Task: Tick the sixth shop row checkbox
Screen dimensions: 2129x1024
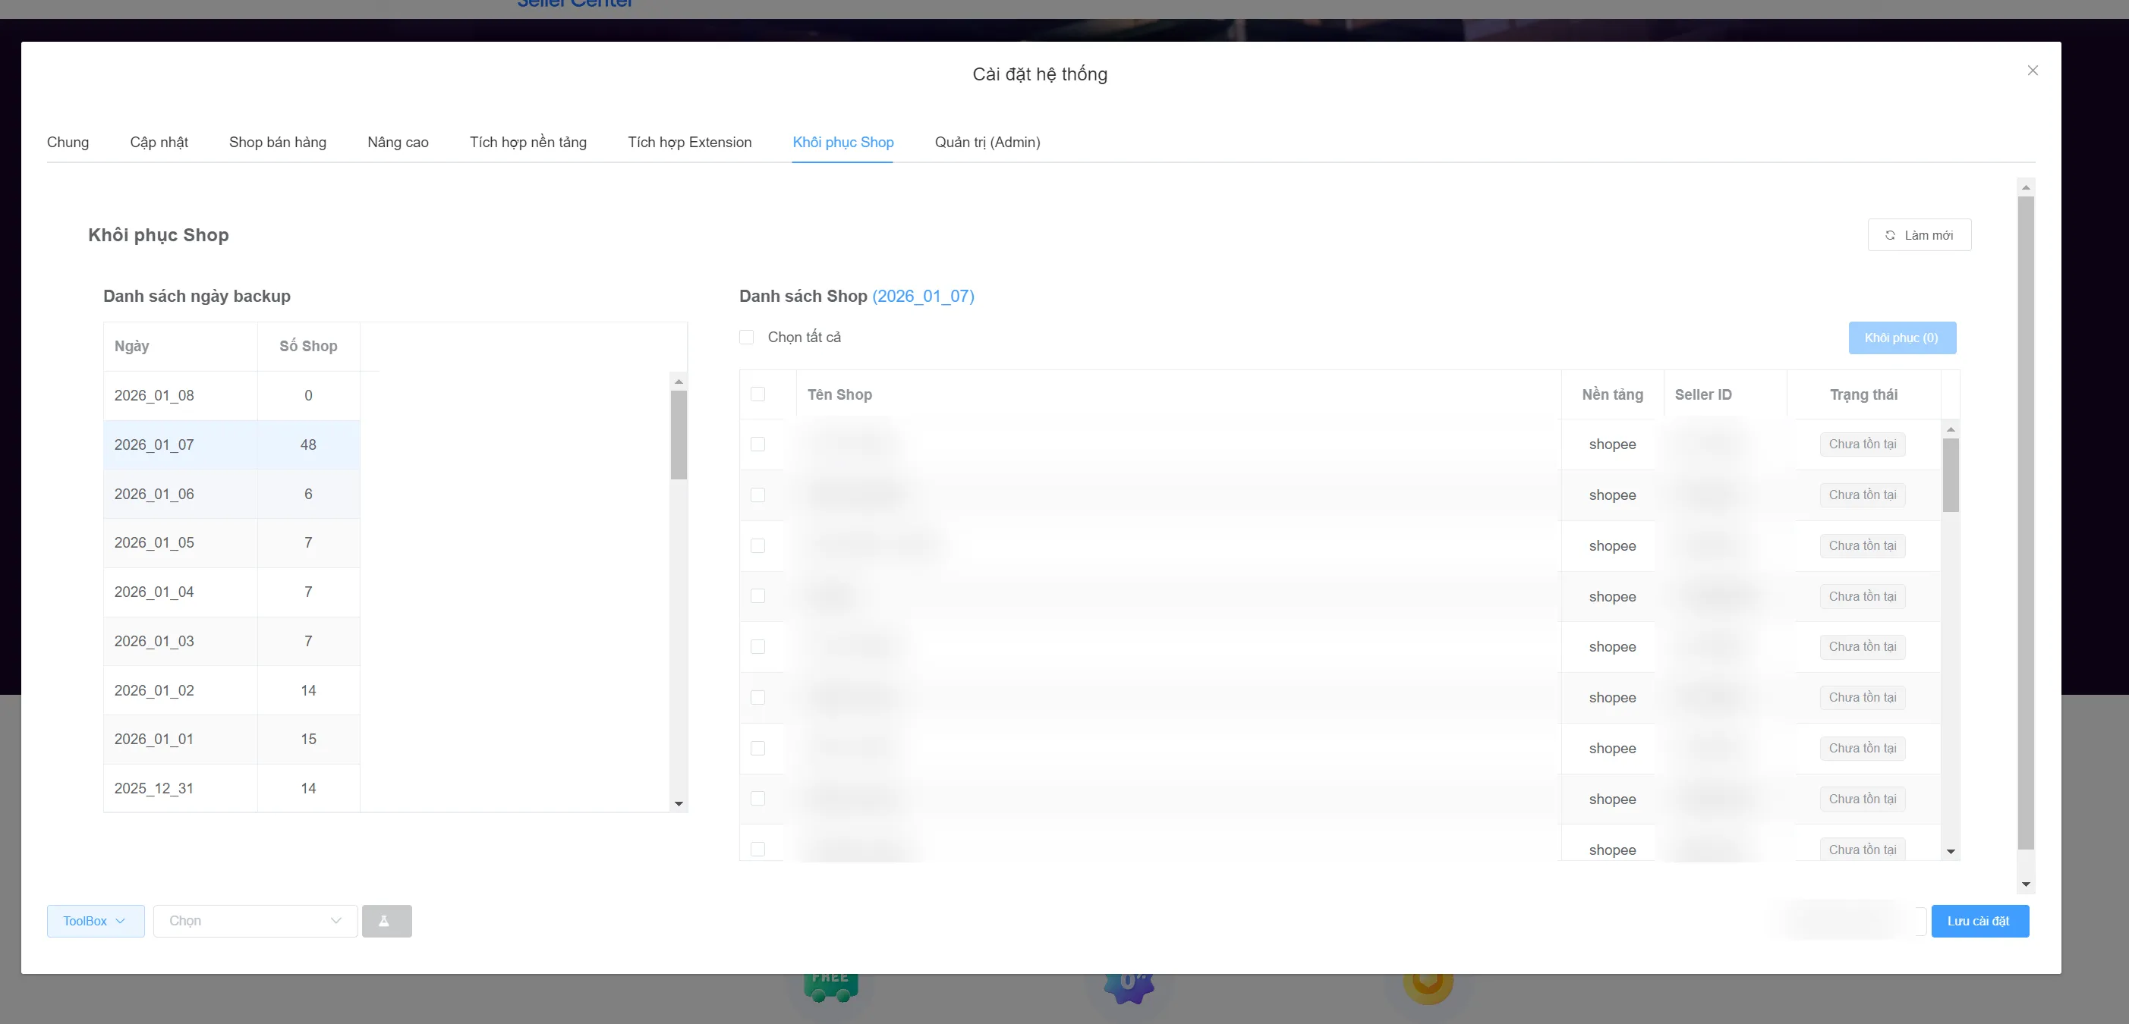Action: (x=757, y=698)
